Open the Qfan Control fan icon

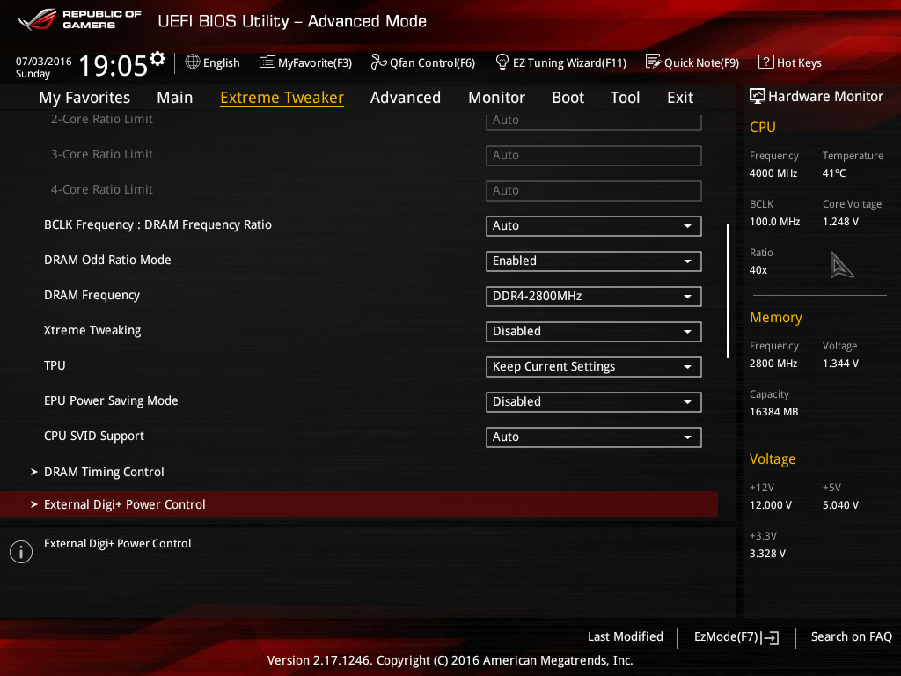[378, 62]
